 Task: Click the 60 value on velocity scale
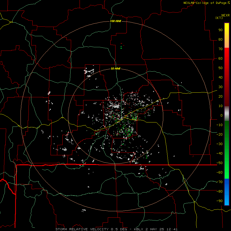point(220,59)
